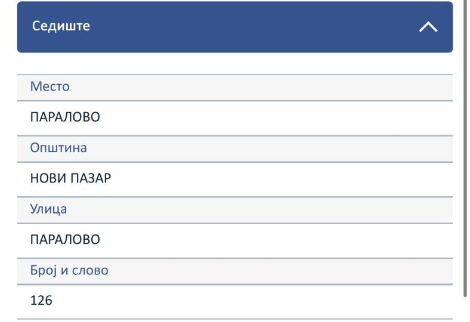Image resolution: width=470 pixels, height=322 pixels.
Task: Click ПАРАЛОВО value under Улица
Action: 65,240
